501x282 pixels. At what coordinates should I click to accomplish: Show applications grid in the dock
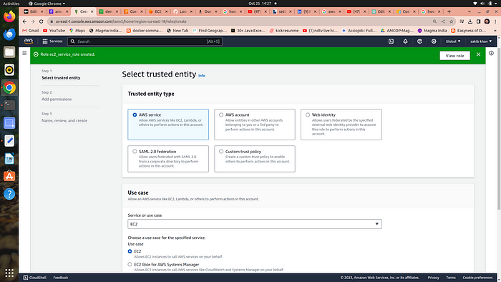click(x=9, y=273)
